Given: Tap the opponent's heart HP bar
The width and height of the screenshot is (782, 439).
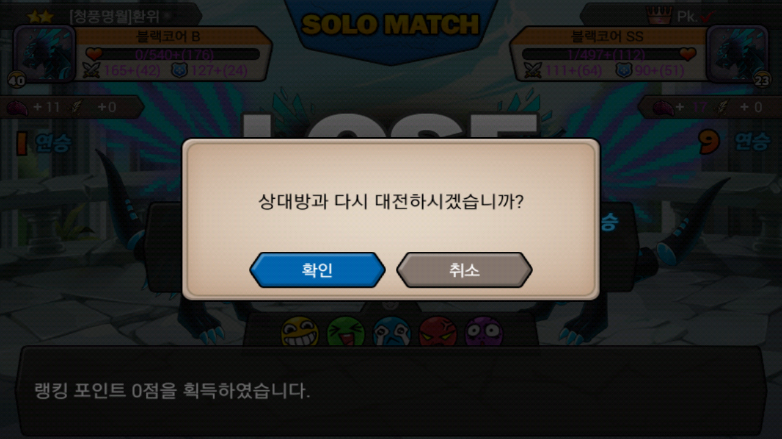Looking at the screenshot, I should click(609, 54).
